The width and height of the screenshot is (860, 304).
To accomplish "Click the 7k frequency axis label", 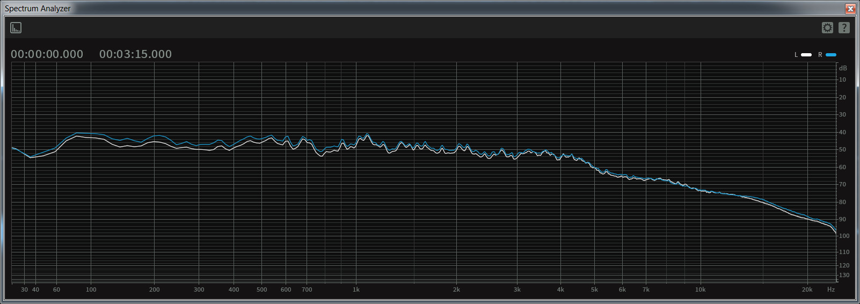I will (646, 289).
